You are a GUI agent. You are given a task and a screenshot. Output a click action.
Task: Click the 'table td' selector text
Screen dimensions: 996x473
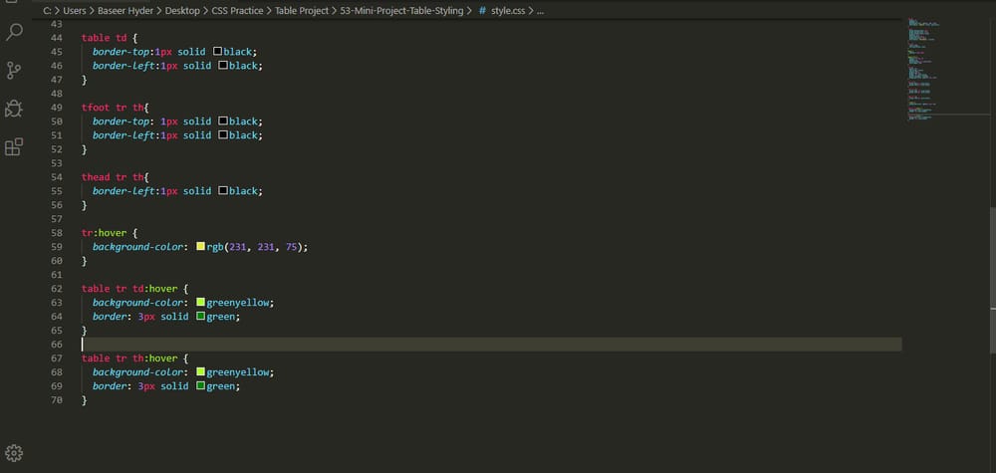pos(105,38)
